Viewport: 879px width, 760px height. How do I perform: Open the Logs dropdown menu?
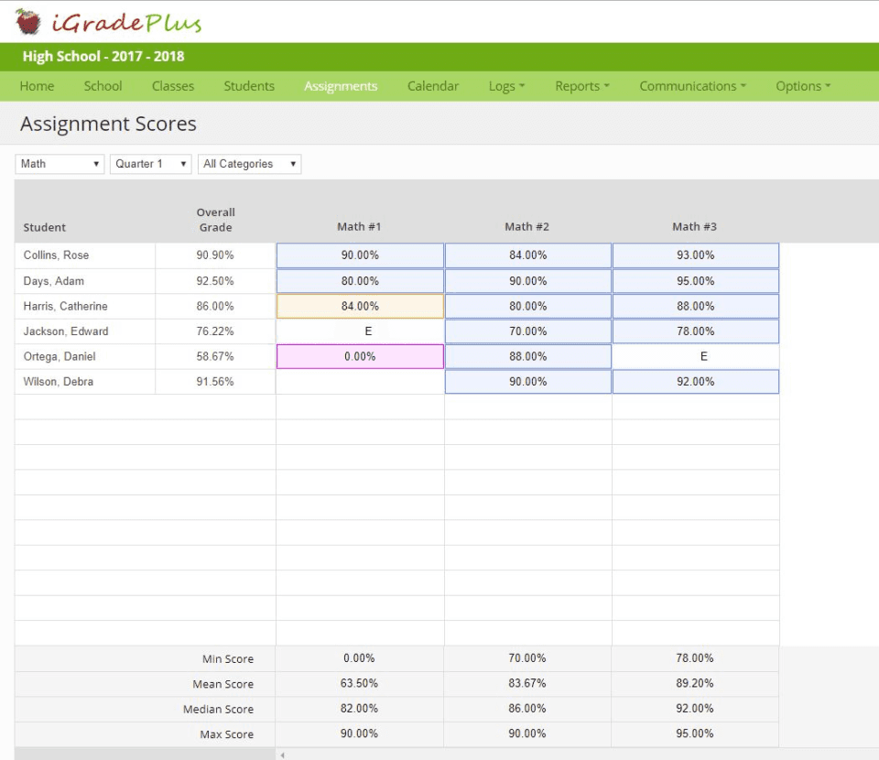[505, 85]
